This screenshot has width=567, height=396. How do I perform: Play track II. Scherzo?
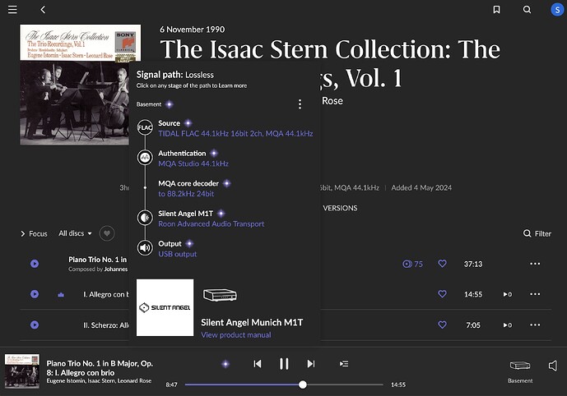pos(35,325)
